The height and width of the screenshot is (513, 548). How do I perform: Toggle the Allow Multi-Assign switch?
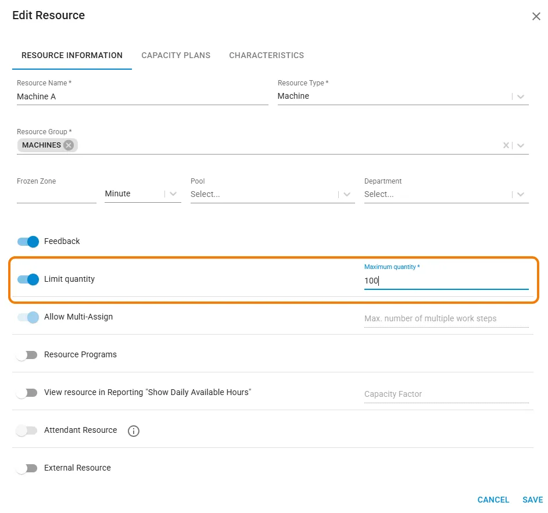(x=28, y=317)
